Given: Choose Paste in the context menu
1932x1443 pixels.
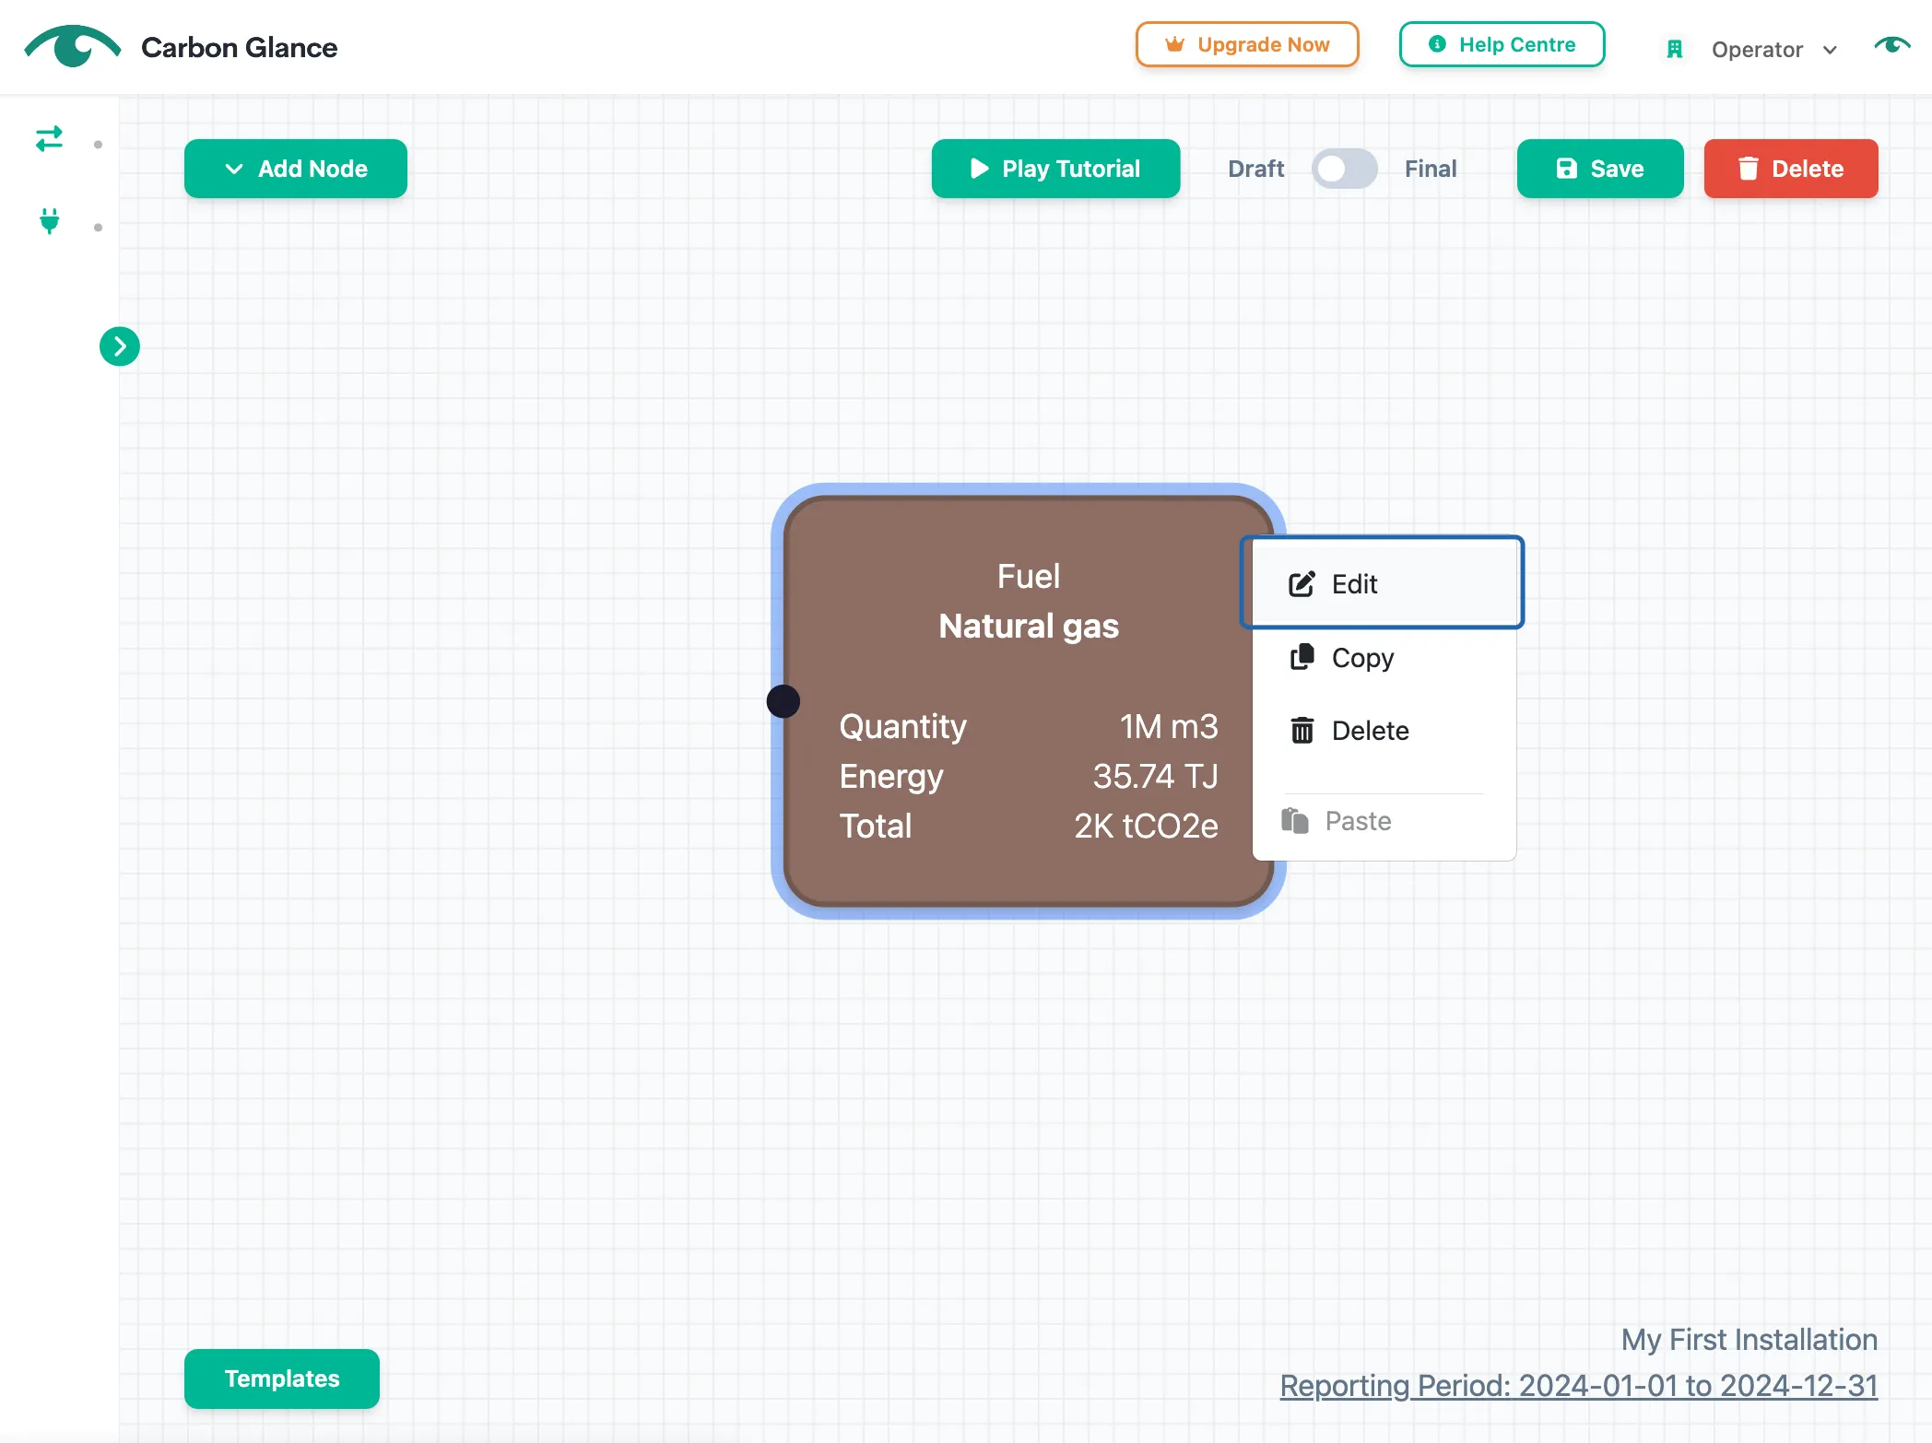Looking at the screenshot, I should [x=1383, y=821].
